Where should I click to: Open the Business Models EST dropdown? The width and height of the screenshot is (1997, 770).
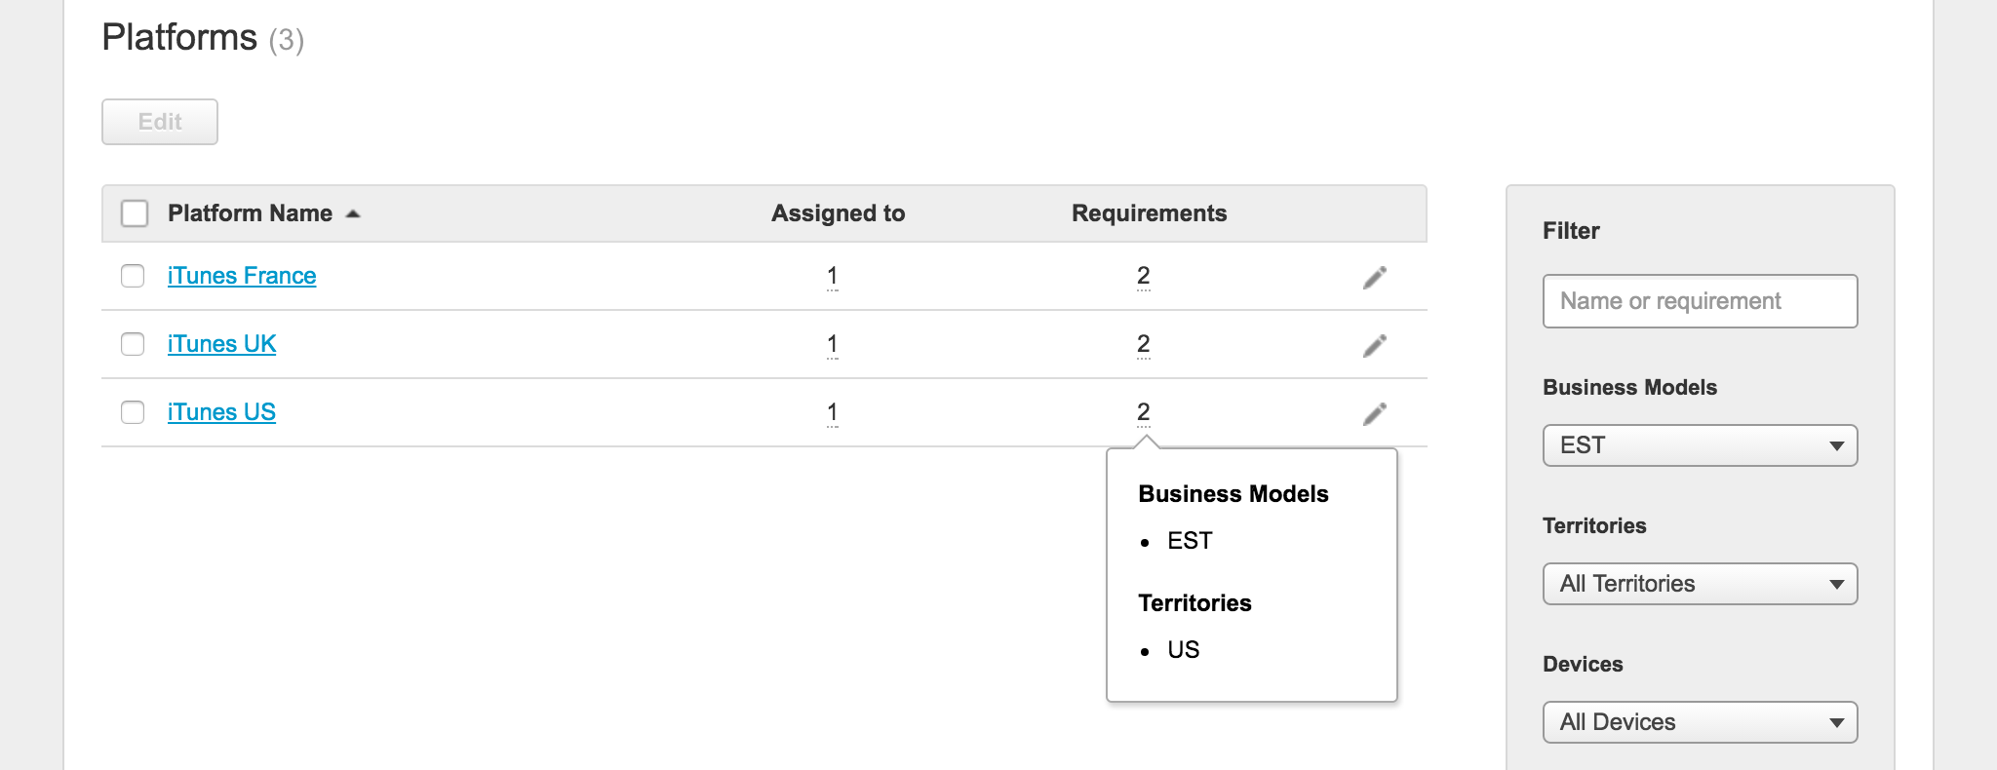coord(1700,445)
